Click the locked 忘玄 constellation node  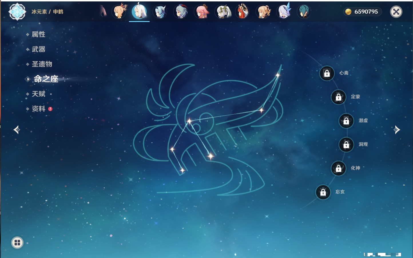tap(323, 192)
